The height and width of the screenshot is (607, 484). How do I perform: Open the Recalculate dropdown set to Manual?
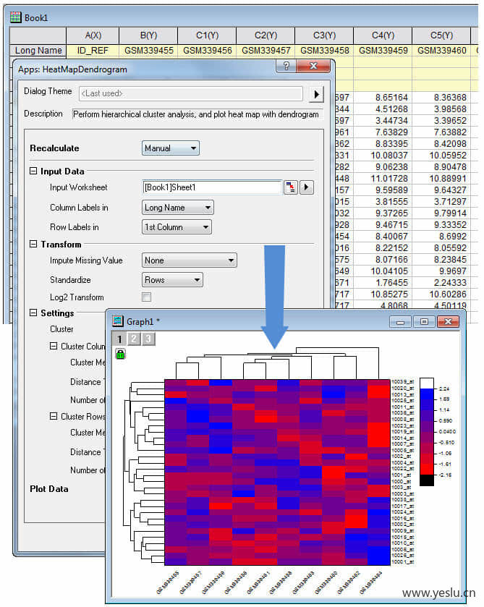pos(170,148)
